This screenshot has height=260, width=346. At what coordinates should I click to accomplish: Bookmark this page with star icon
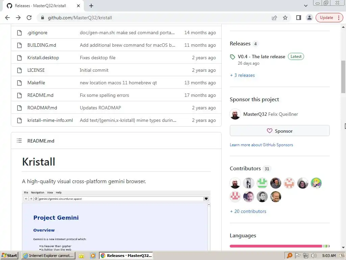coord(285,18)
